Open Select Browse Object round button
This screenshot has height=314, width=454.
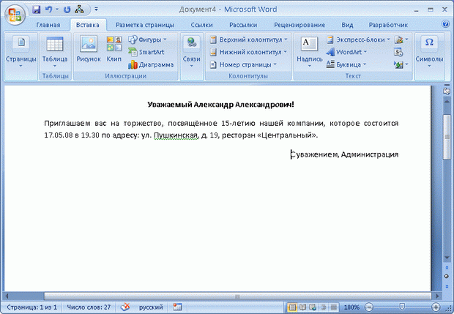447,277
